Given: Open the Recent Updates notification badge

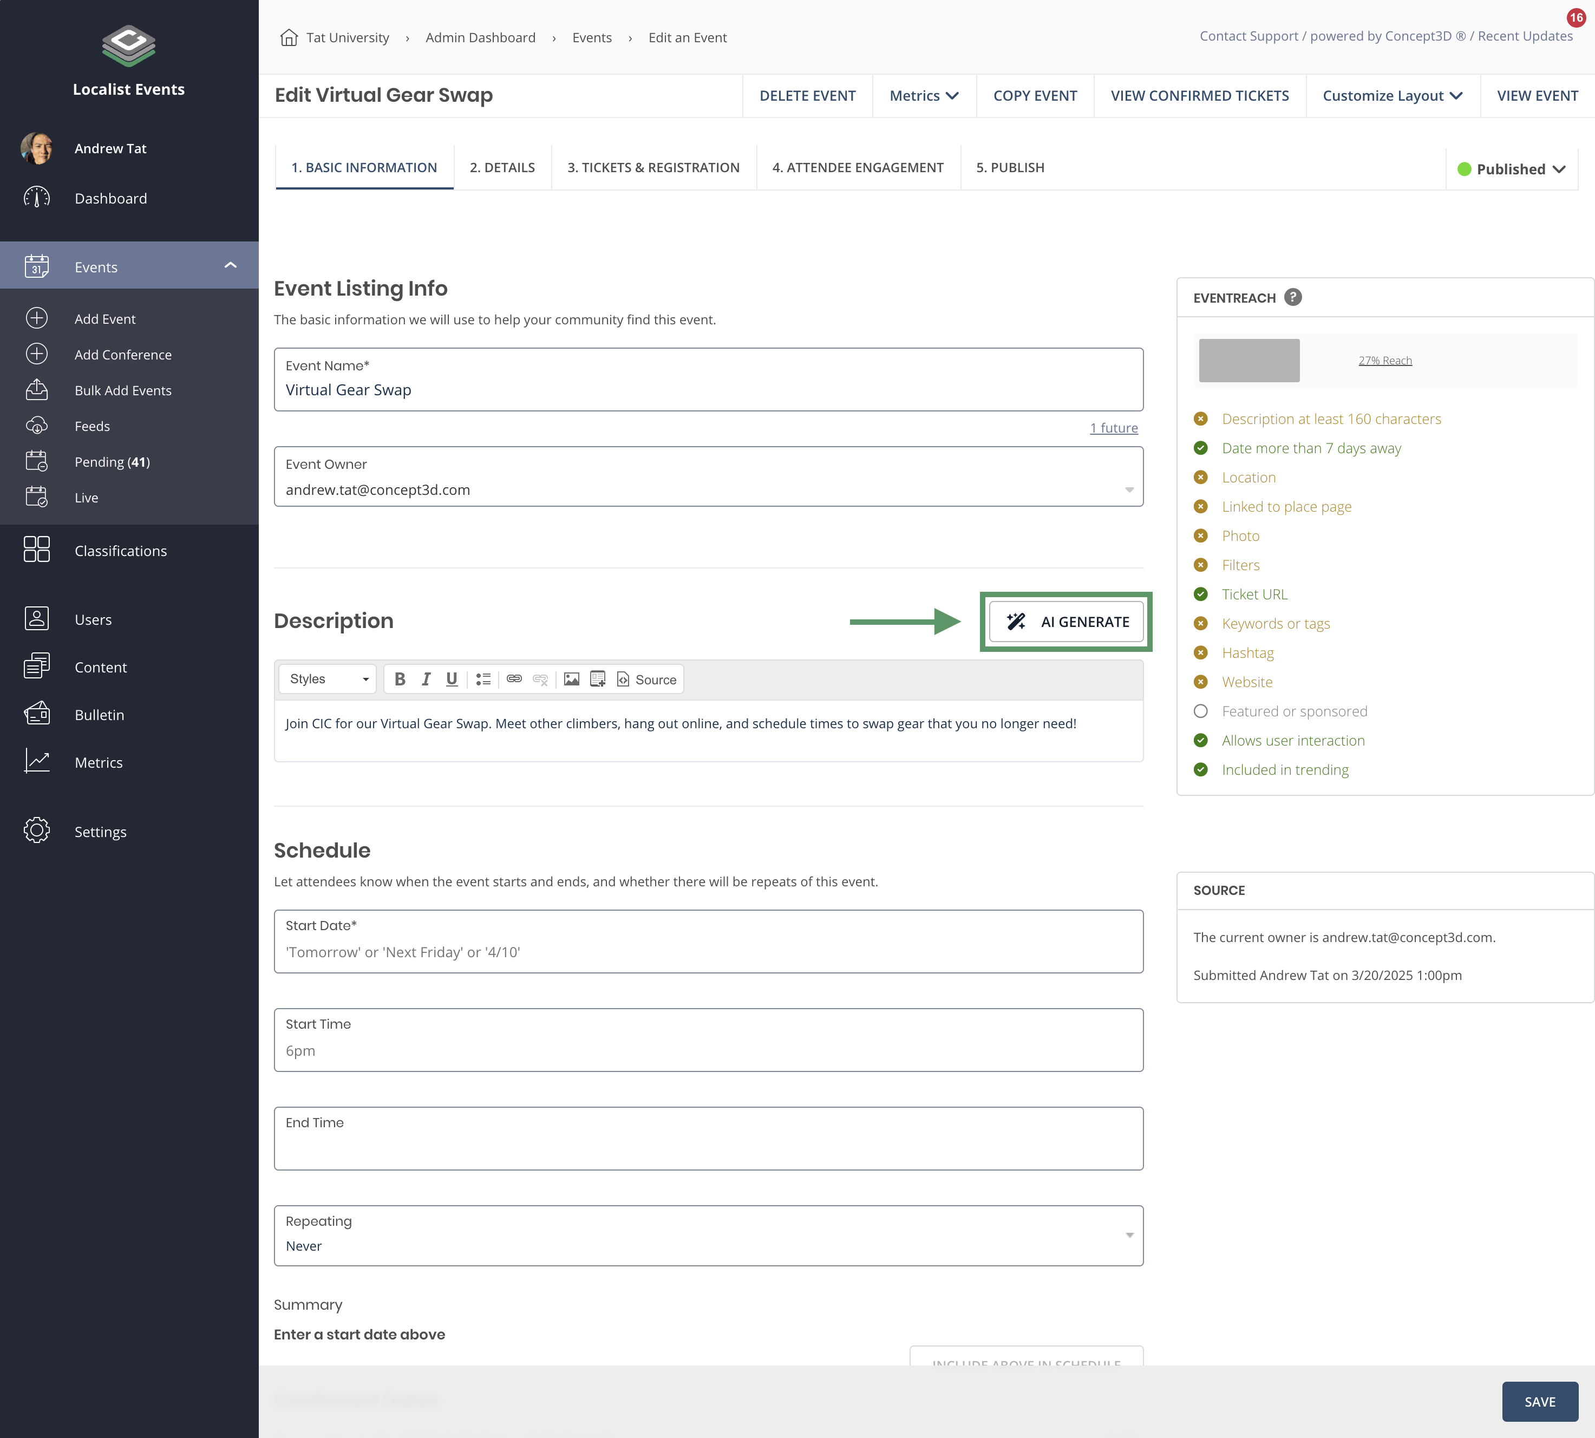Looking at the screenshot, I should tap(1576, 17).
